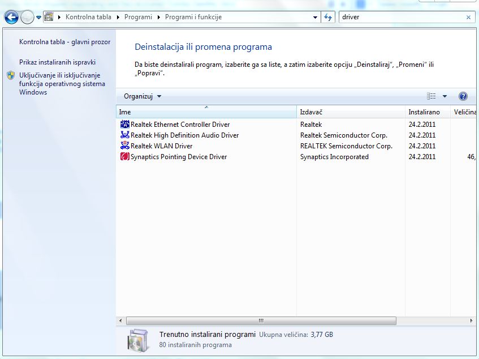Click the installed programs icon in details pane
The height and width of the screenshot is (359, 479).
coord(139,340)
